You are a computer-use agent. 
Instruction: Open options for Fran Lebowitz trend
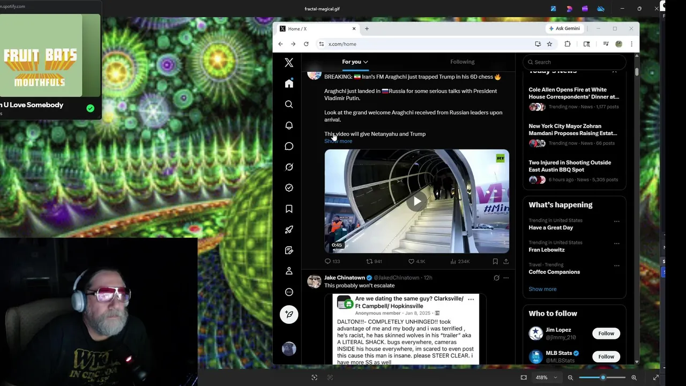pyautogui.click(x=616, y=243)
